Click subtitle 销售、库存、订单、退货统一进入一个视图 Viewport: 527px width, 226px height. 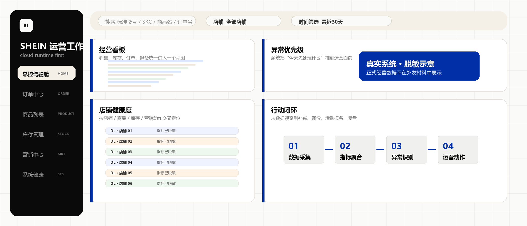click(x=142, y=58)
